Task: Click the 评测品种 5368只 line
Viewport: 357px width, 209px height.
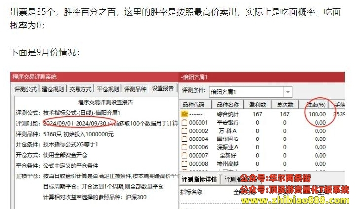Action: pos(64,134)
